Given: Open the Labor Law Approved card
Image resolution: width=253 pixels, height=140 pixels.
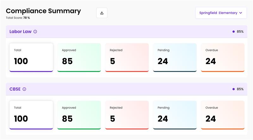Looking at the screenshot, I should [79, 57].
